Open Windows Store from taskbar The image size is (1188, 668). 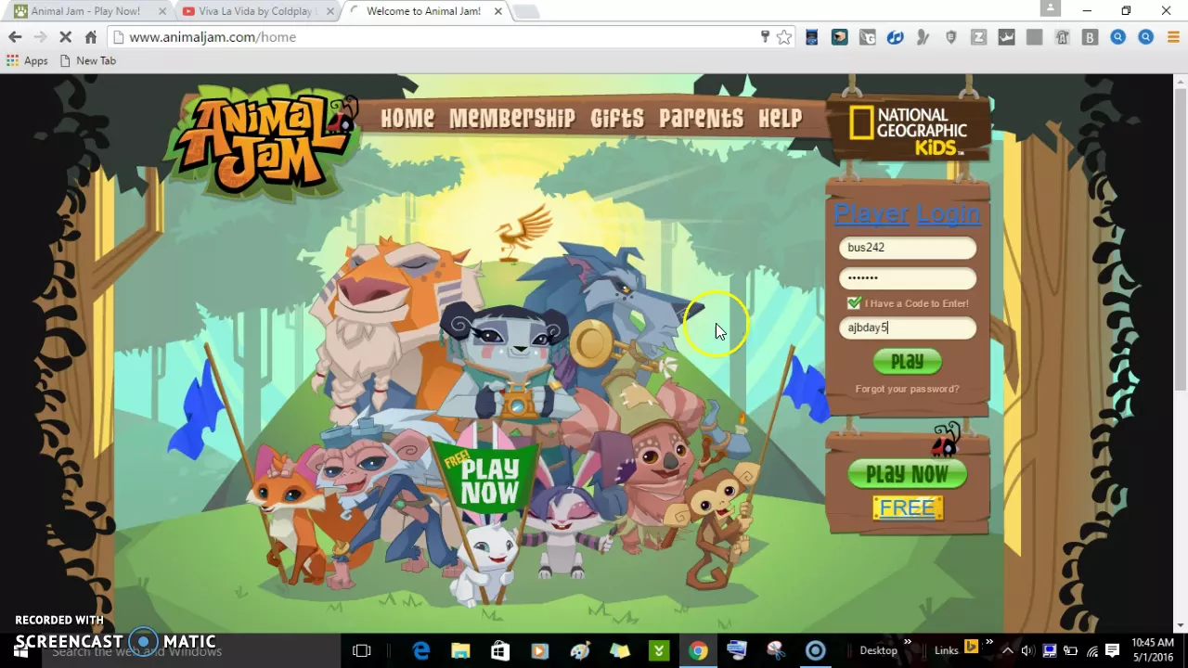click(499, 650)
